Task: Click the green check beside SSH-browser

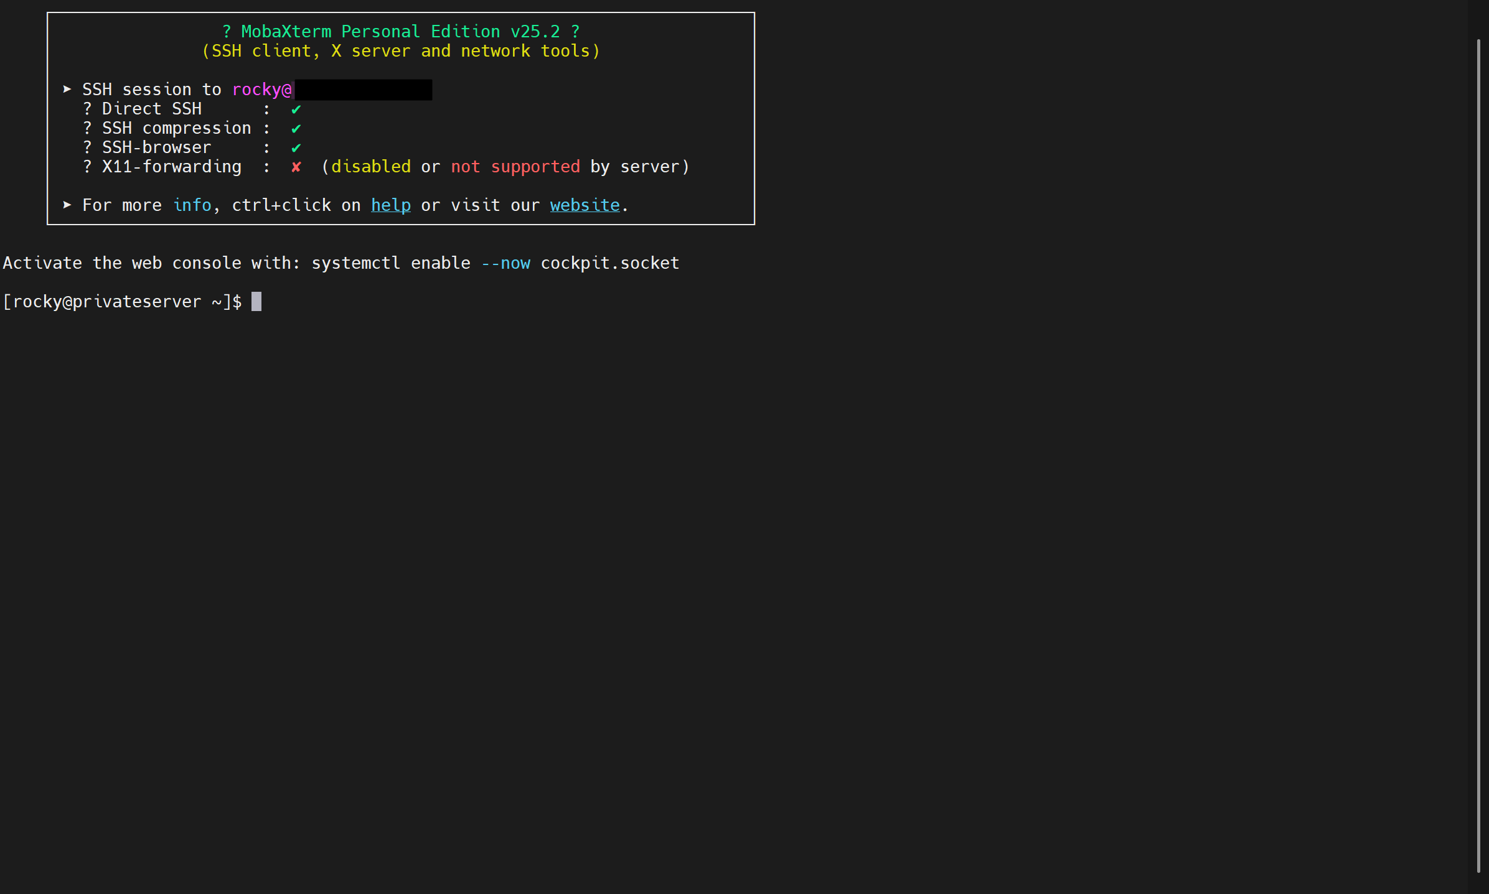Action: click(296, 148)
